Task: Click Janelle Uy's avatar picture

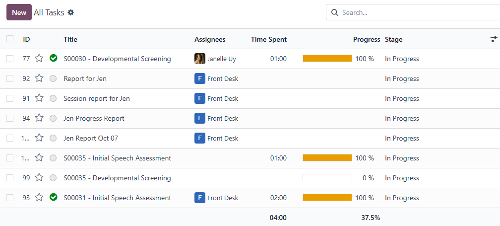Action: (200, 59)
